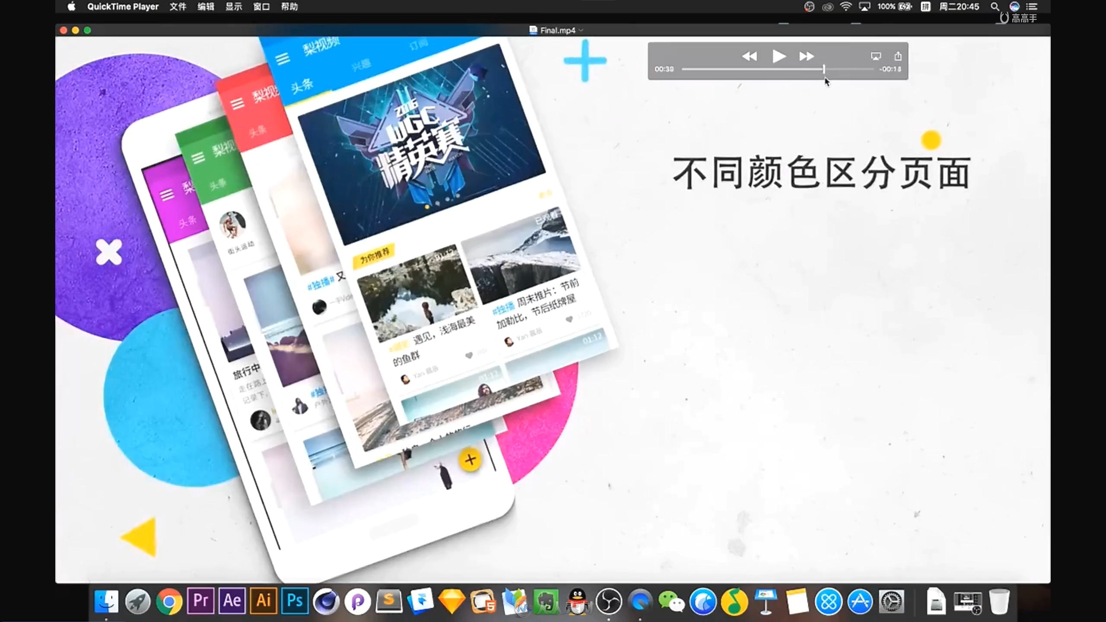The image size is (1106, 622).
Task: Launch Evernote from the Dock
Action: tap(546, 601)
